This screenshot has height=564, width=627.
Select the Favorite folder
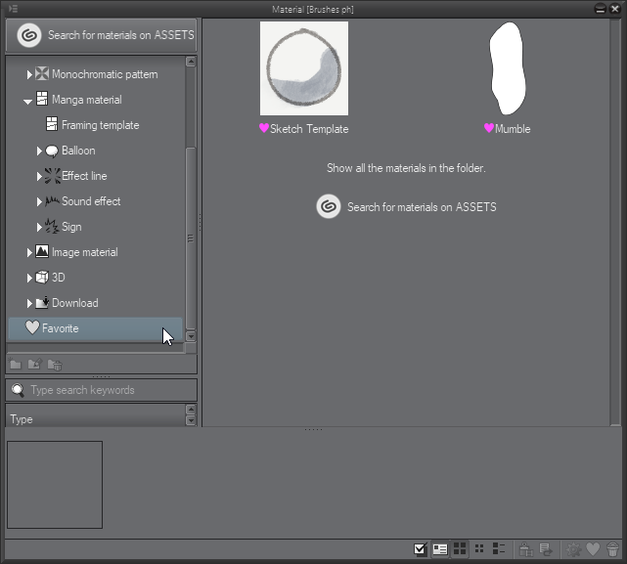click(x=60, y=328)
